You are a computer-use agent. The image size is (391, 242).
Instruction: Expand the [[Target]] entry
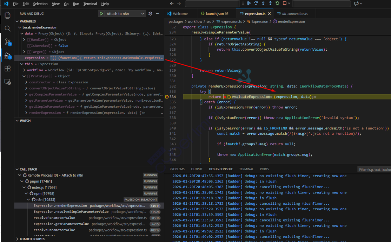pyautogui.click(x=24, y=52)
